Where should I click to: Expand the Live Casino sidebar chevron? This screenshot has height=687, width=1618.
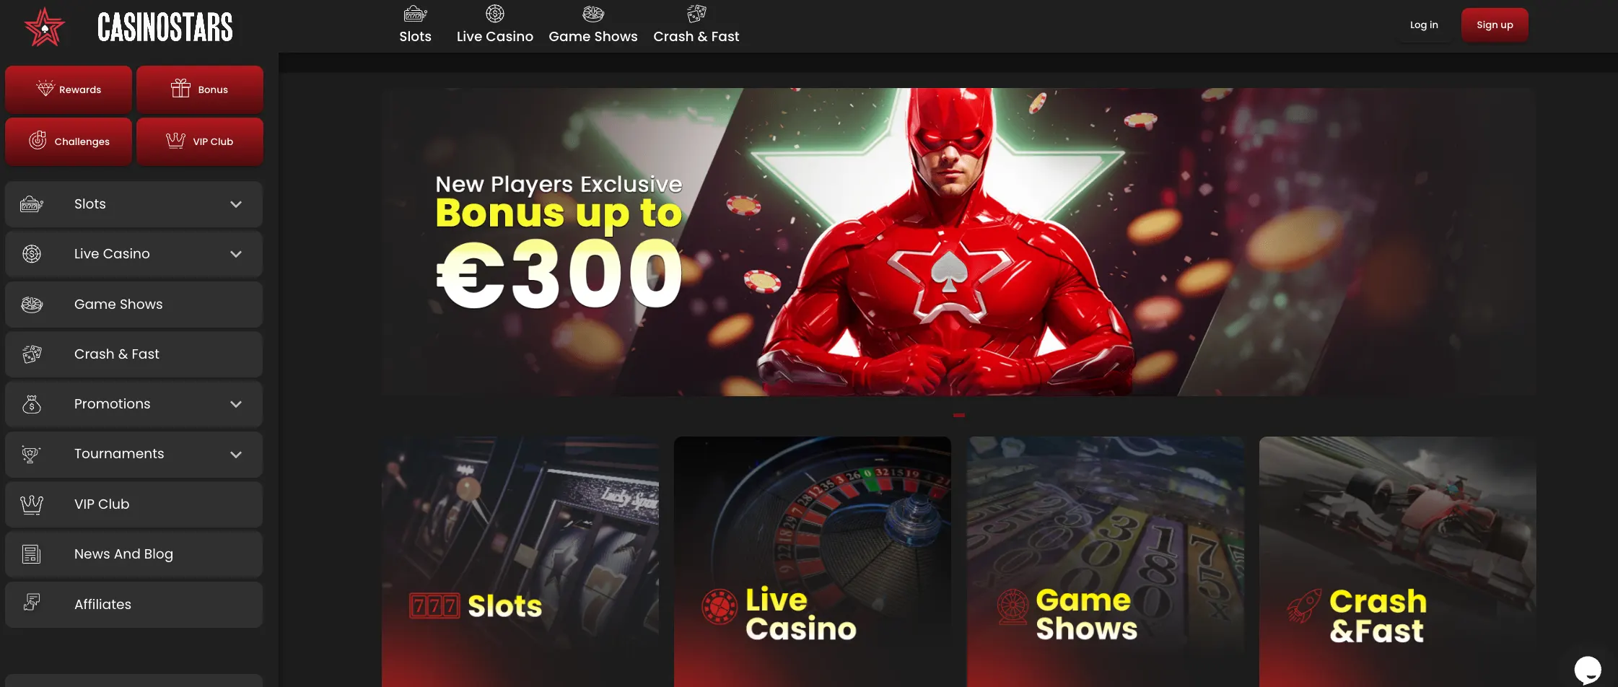point(236,254)
